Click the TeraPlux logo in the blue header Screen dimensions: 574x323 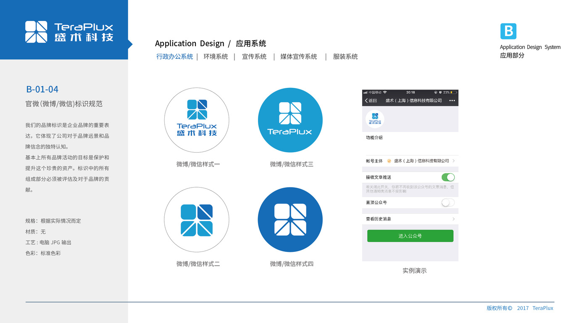pyautogui.click(x=69, y=32)
